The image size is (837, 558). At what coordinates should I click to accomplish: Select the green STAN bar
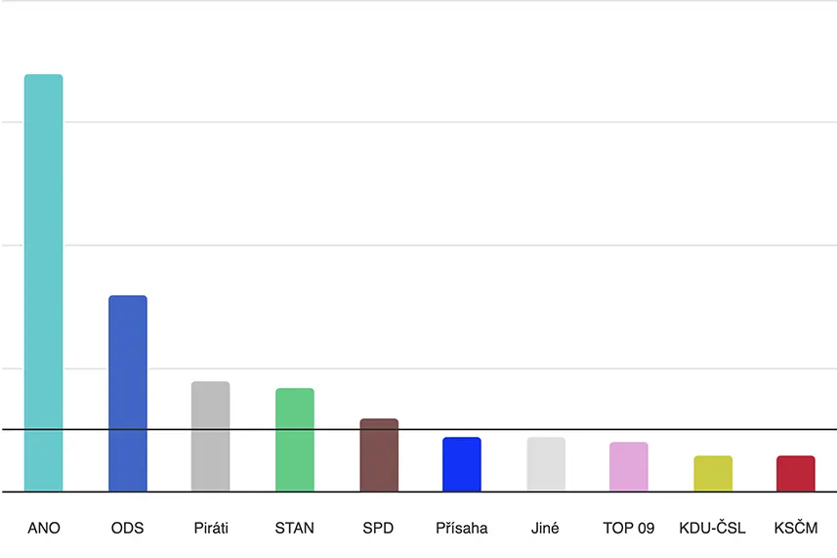click(x=295, y=440)
